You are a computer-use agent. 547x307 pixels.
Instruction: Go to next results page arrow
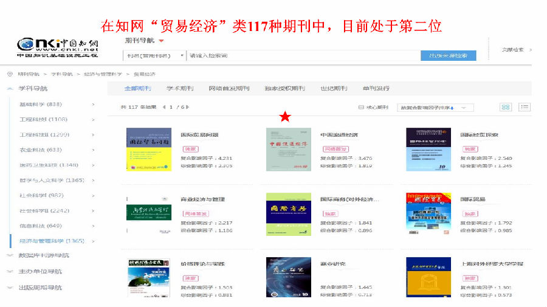point(188,108)
